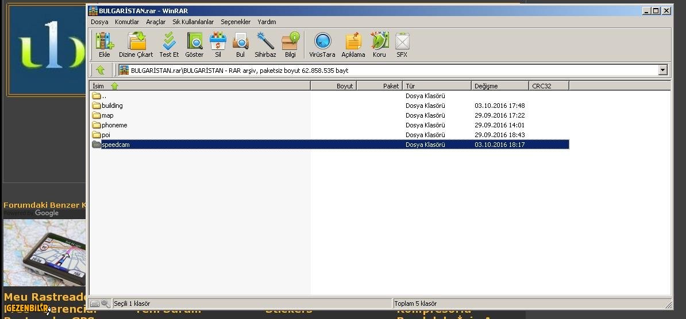Open the Yardım menu

point(267,22)
